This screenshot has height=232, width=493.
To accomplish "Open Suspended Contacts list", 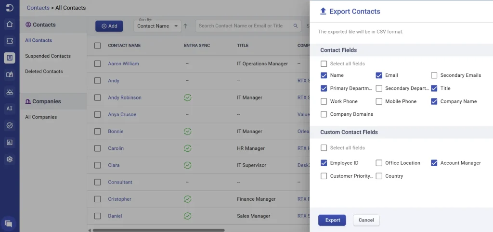I will coord(48,56).
